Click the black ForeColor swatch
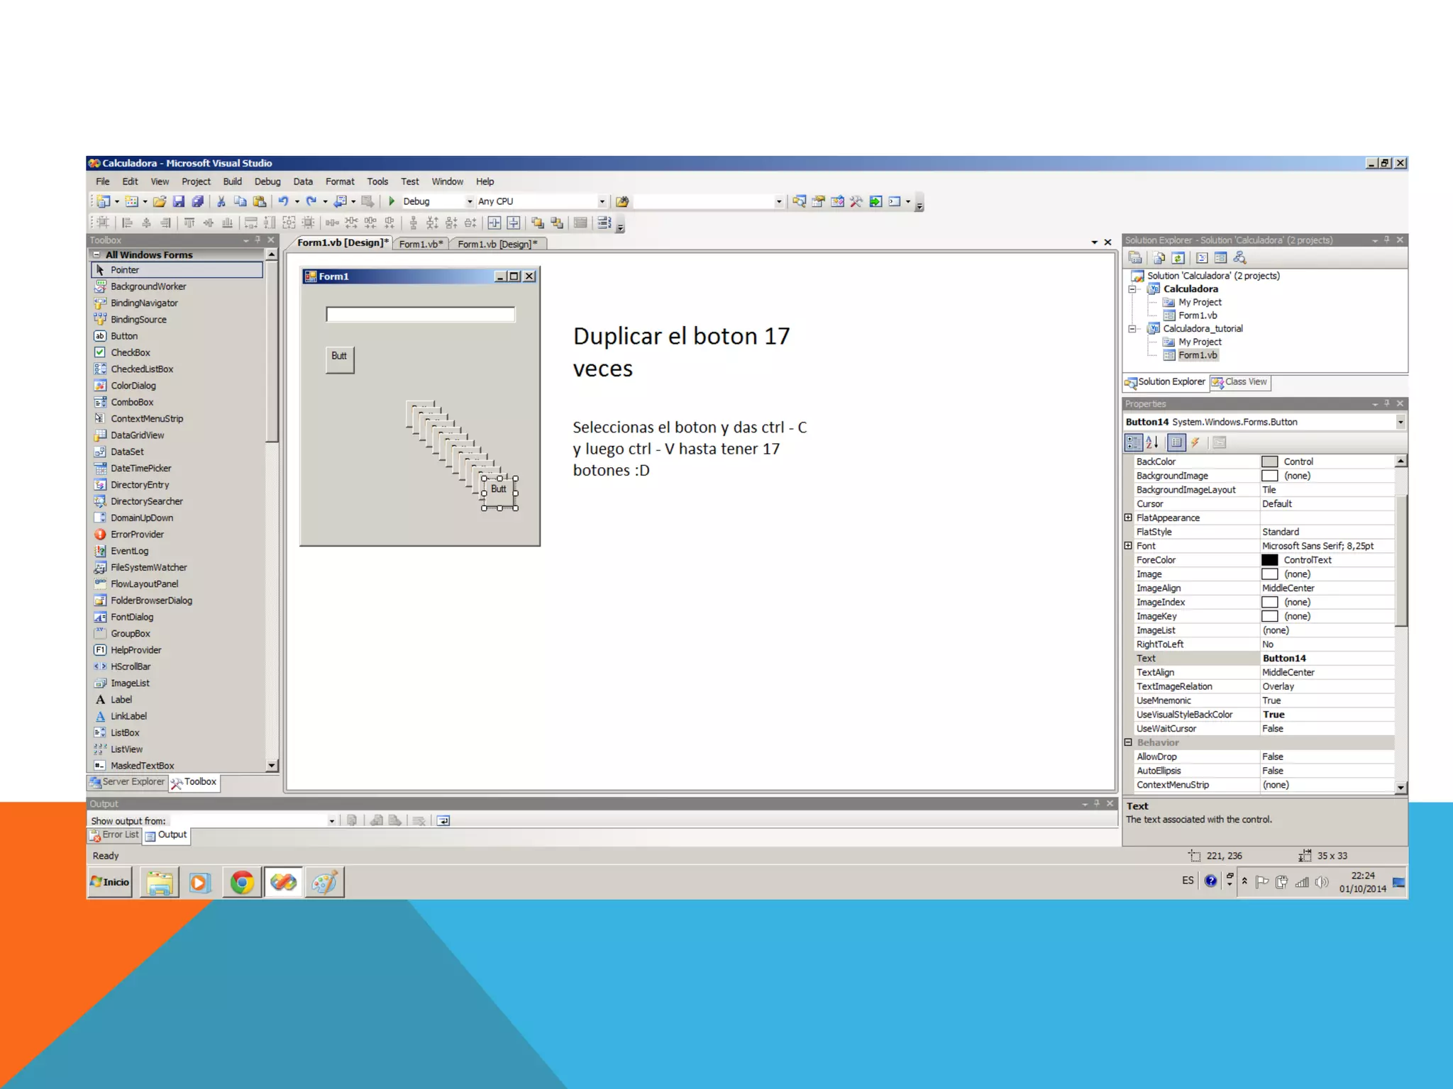The height and width of the screenshot is (1089, 1453). click(1269, 560)
